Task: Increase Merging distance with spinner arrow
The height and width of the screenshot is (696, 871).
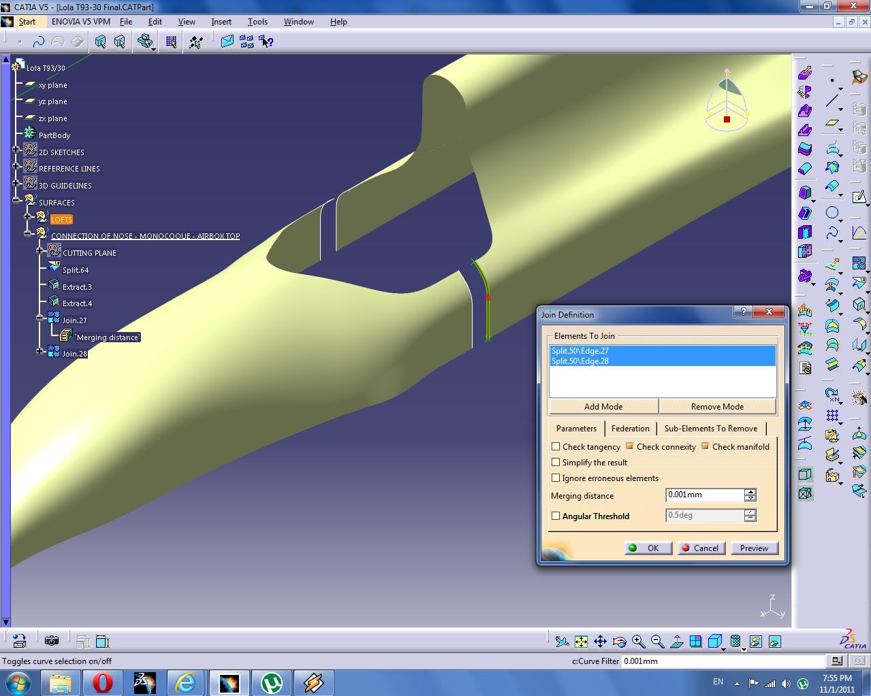Action: click(x=749, y=491)
